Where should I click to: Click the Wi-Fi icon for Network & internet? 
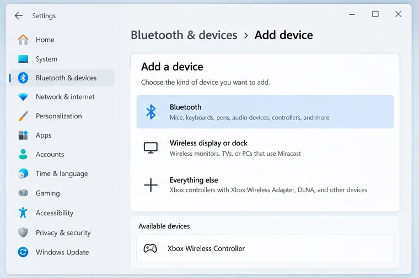(x=23, y=97)
